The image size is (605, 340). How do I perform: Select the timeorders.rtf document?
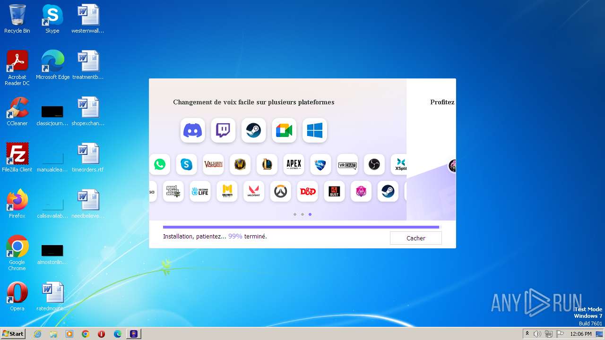[x=87, y=157]
